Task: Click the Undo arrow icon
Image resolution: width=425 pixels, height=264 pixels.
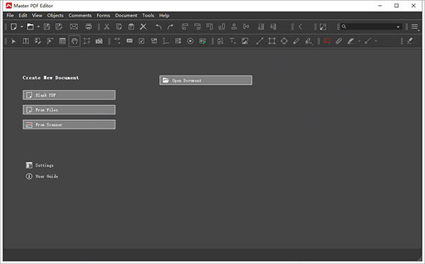Action: (x=159, y=27)
